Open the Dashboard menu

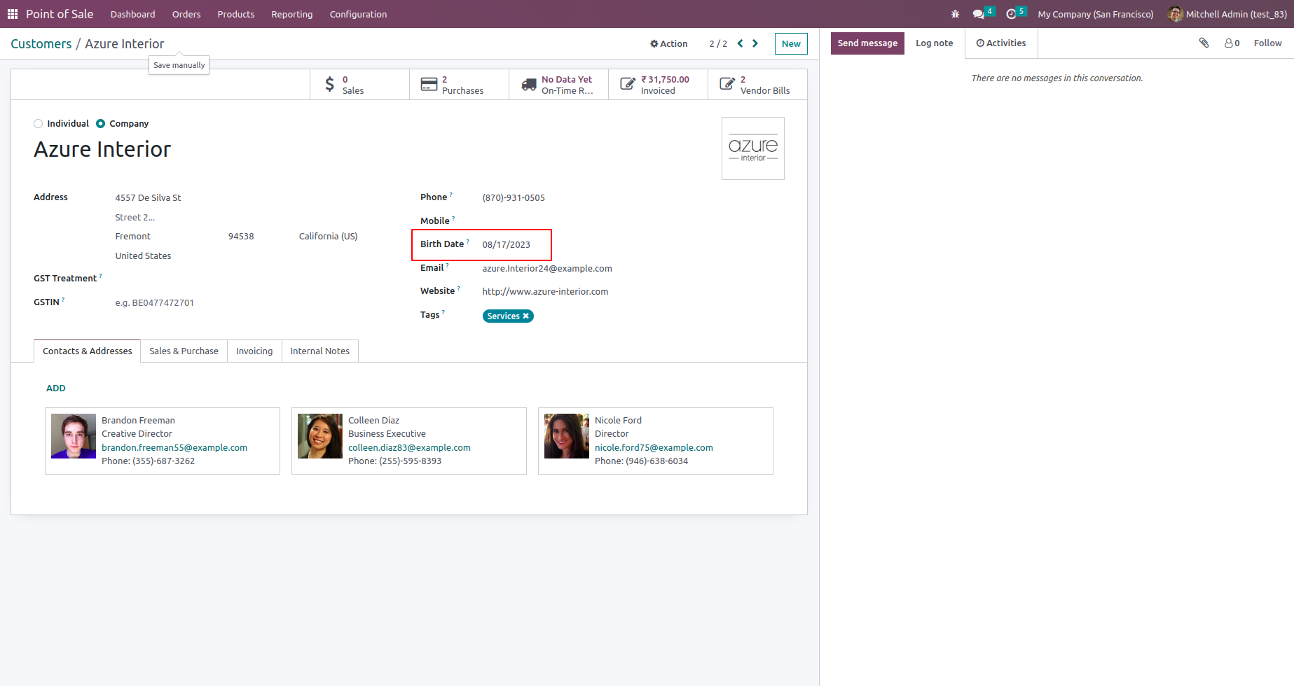[132, 14]
